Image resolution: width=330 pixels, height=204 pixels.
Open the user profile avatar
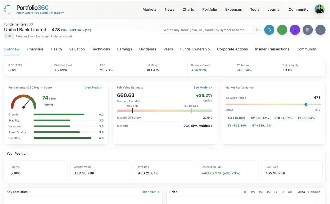tap(320, 9)
